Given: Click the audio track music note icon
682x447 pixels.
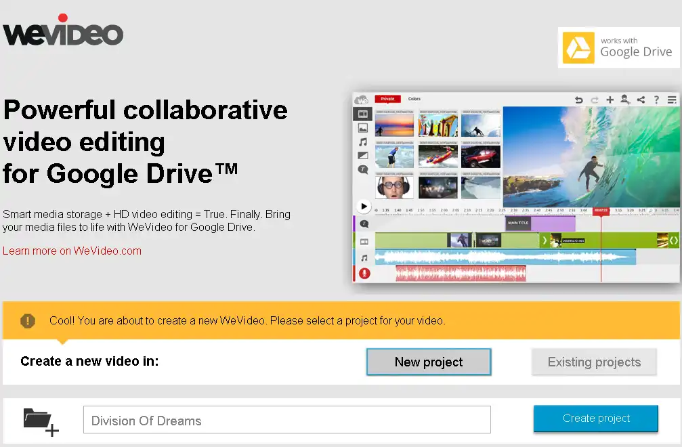Looking at the screenshot, I should tap(364, 258).
